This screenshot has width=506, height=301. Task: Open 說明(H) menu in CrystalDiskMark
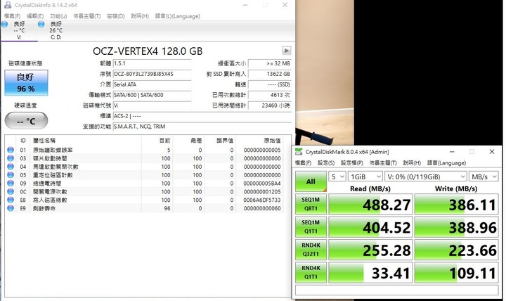(412, 162)
